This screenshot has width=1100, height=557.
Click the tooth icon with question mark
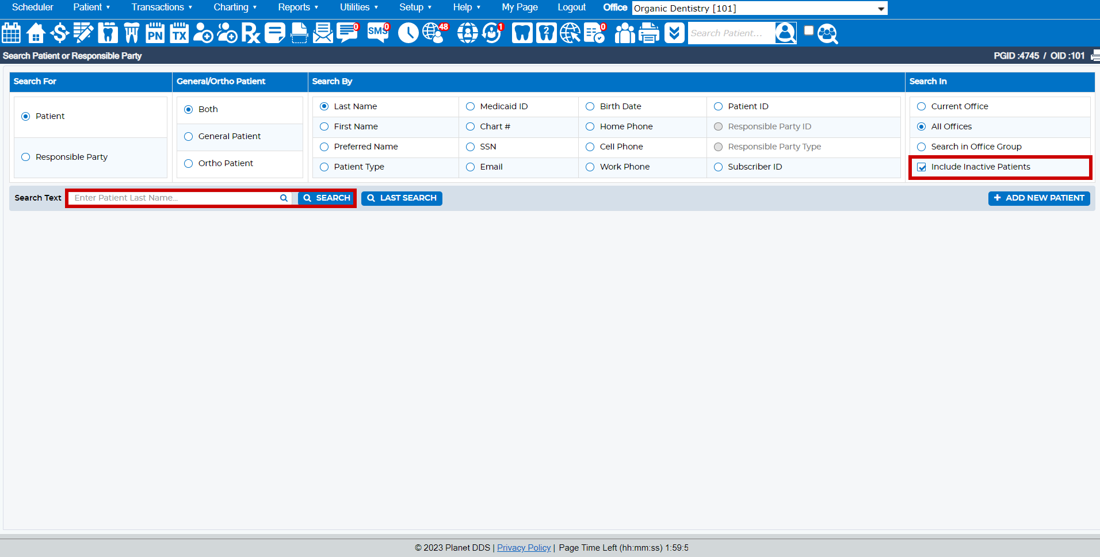click(x=547, y=33)
